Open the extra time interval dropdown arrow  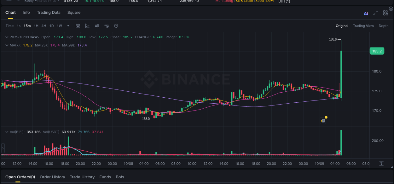68,26
